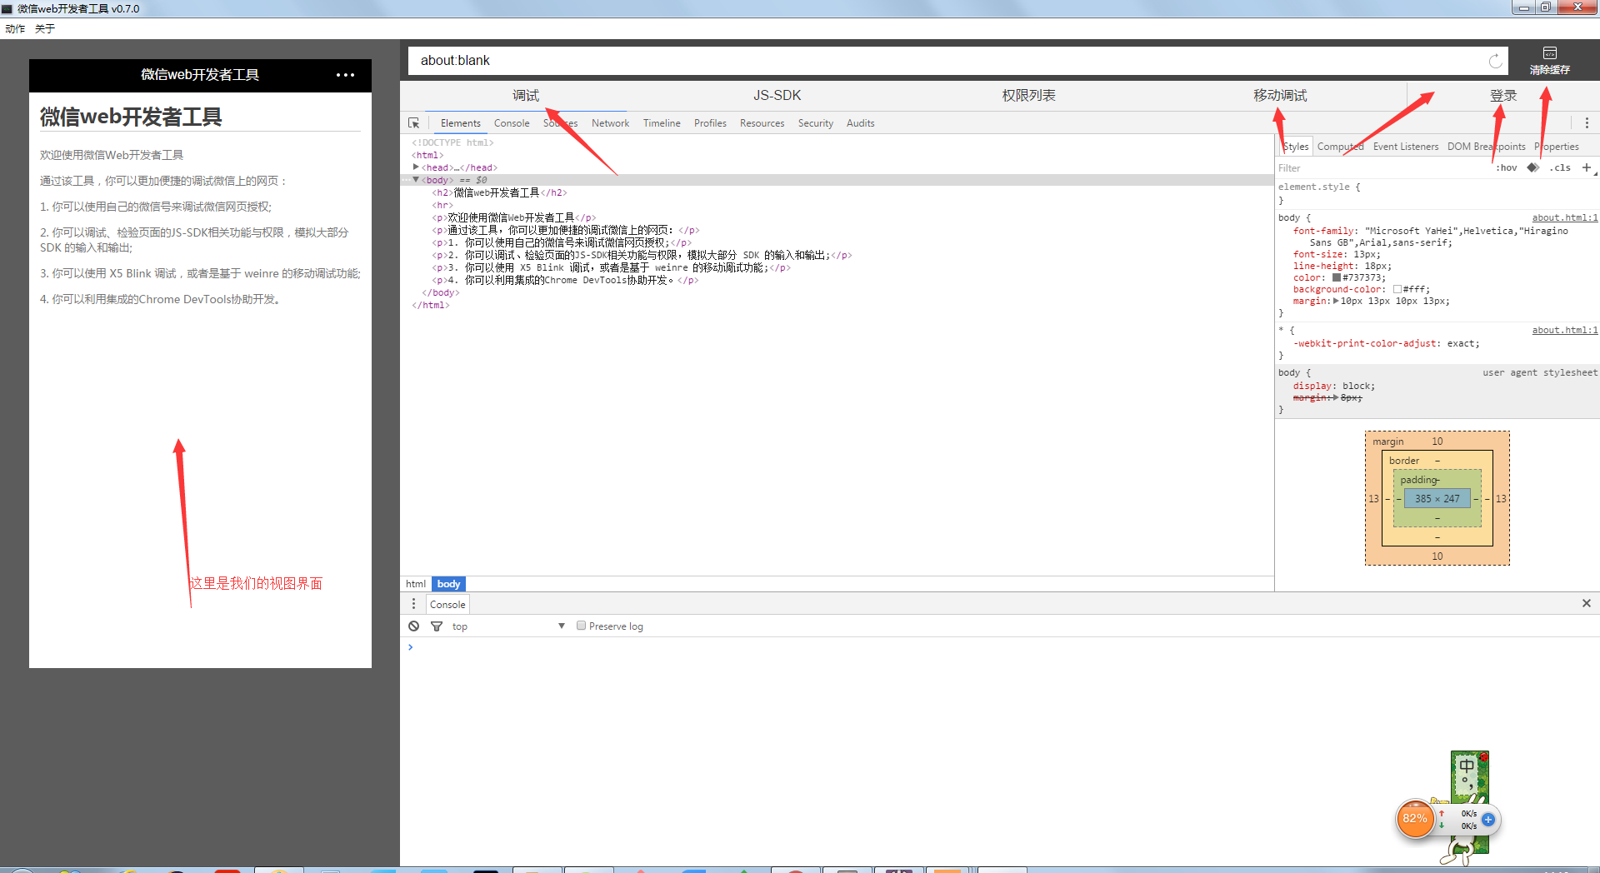Image resolution: width=1600 pixels, height=873 pixels.
Task: Click the #fff background color swatch
Action: pyautogui.click(x=1397, y=290)
